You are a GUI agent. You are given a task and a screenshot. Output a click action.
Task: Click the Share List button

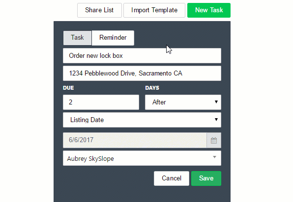[x=99, y=10]
